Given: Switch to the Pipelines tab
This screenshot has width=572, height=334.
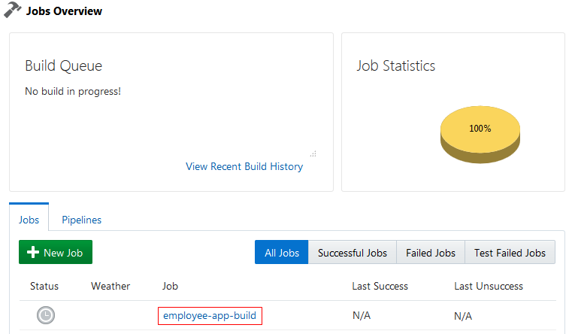Looking at the screenshot, I should [x=81, y=220].
